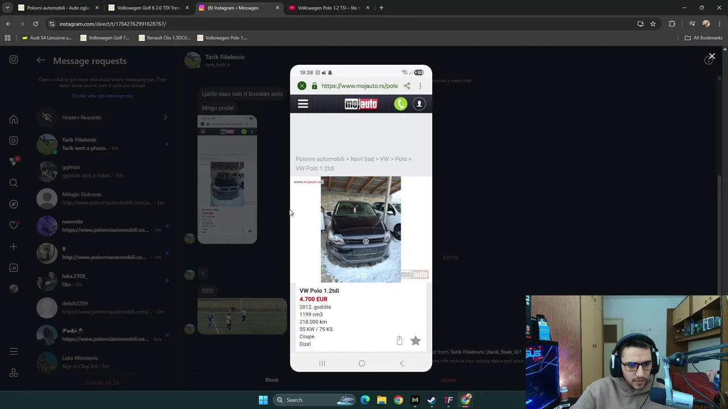Open the tab search dropdown arrow
The image size is (728, 409).
[x=7, y=7]
